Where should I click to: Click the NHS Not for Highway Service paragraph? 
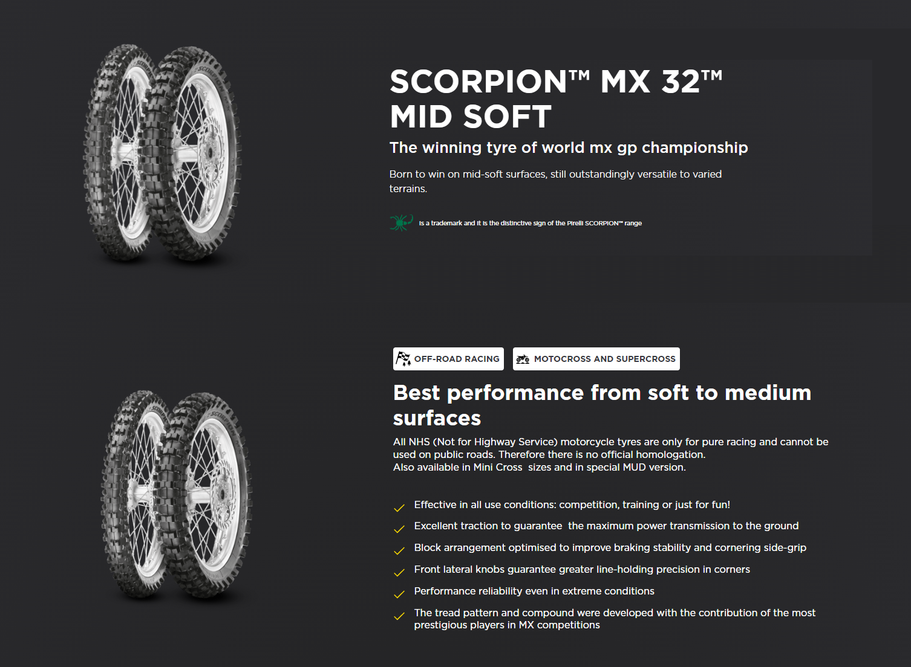611,448
